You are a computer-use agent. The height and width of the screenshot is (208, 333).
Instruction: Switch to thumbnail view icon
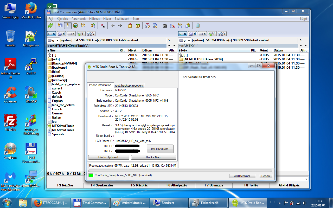[x=75, y=25]
